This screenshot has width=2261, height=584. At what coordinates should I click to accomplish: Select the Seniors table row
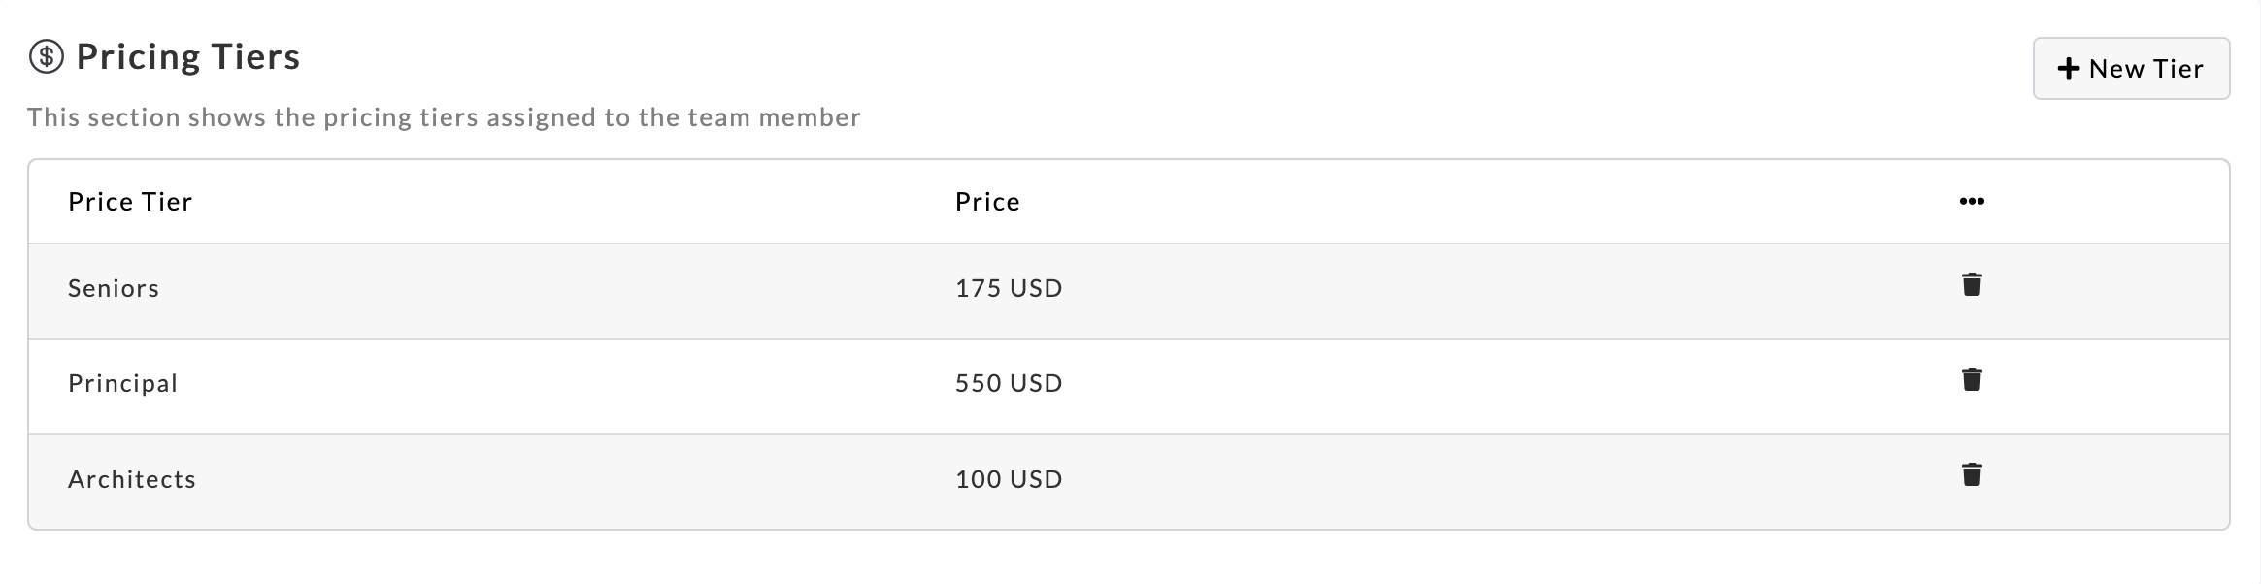point(1456,290)
